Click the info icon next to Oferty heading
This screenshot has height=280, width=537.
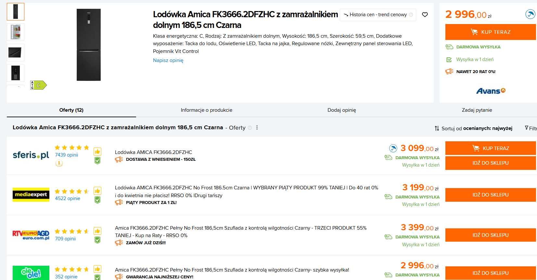[x=250, y=128]
